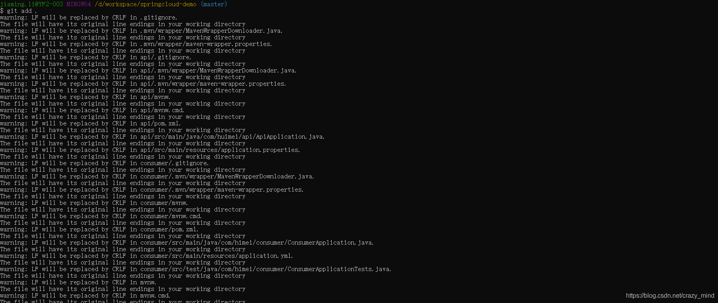Click the warning for consumer/.mvn/wrapper/maven-wrapper.properties

point(152,190)
